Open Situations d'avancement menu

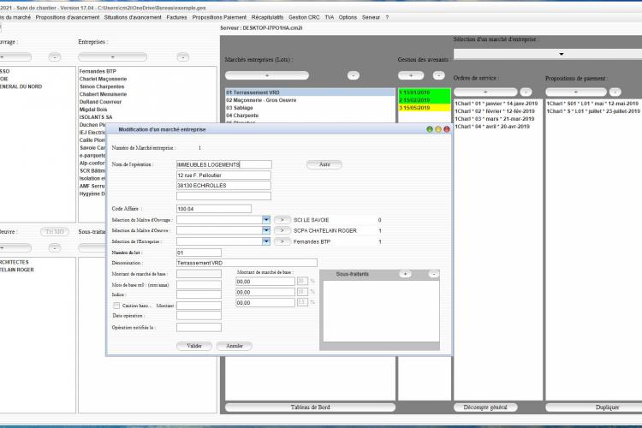[133, 17]
